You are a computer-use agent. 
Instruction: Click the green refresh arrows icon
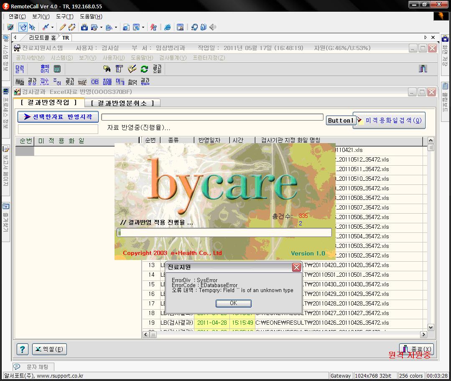[x=144, y=69]
